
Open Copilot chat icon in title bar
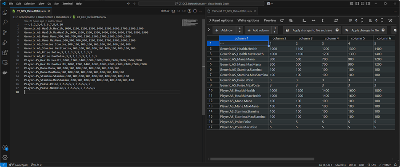point(268,4)
